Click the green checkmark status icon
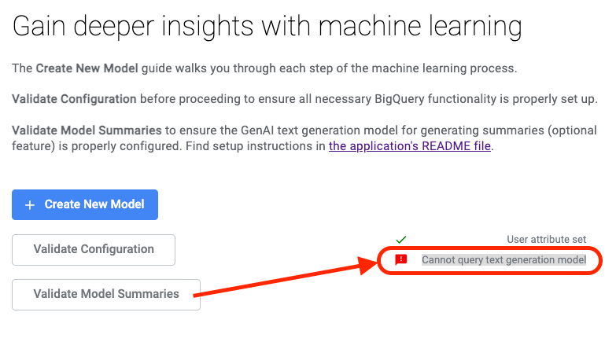This screenshot has height=338, width=616. pyautogui.click(x=400, y=240)
